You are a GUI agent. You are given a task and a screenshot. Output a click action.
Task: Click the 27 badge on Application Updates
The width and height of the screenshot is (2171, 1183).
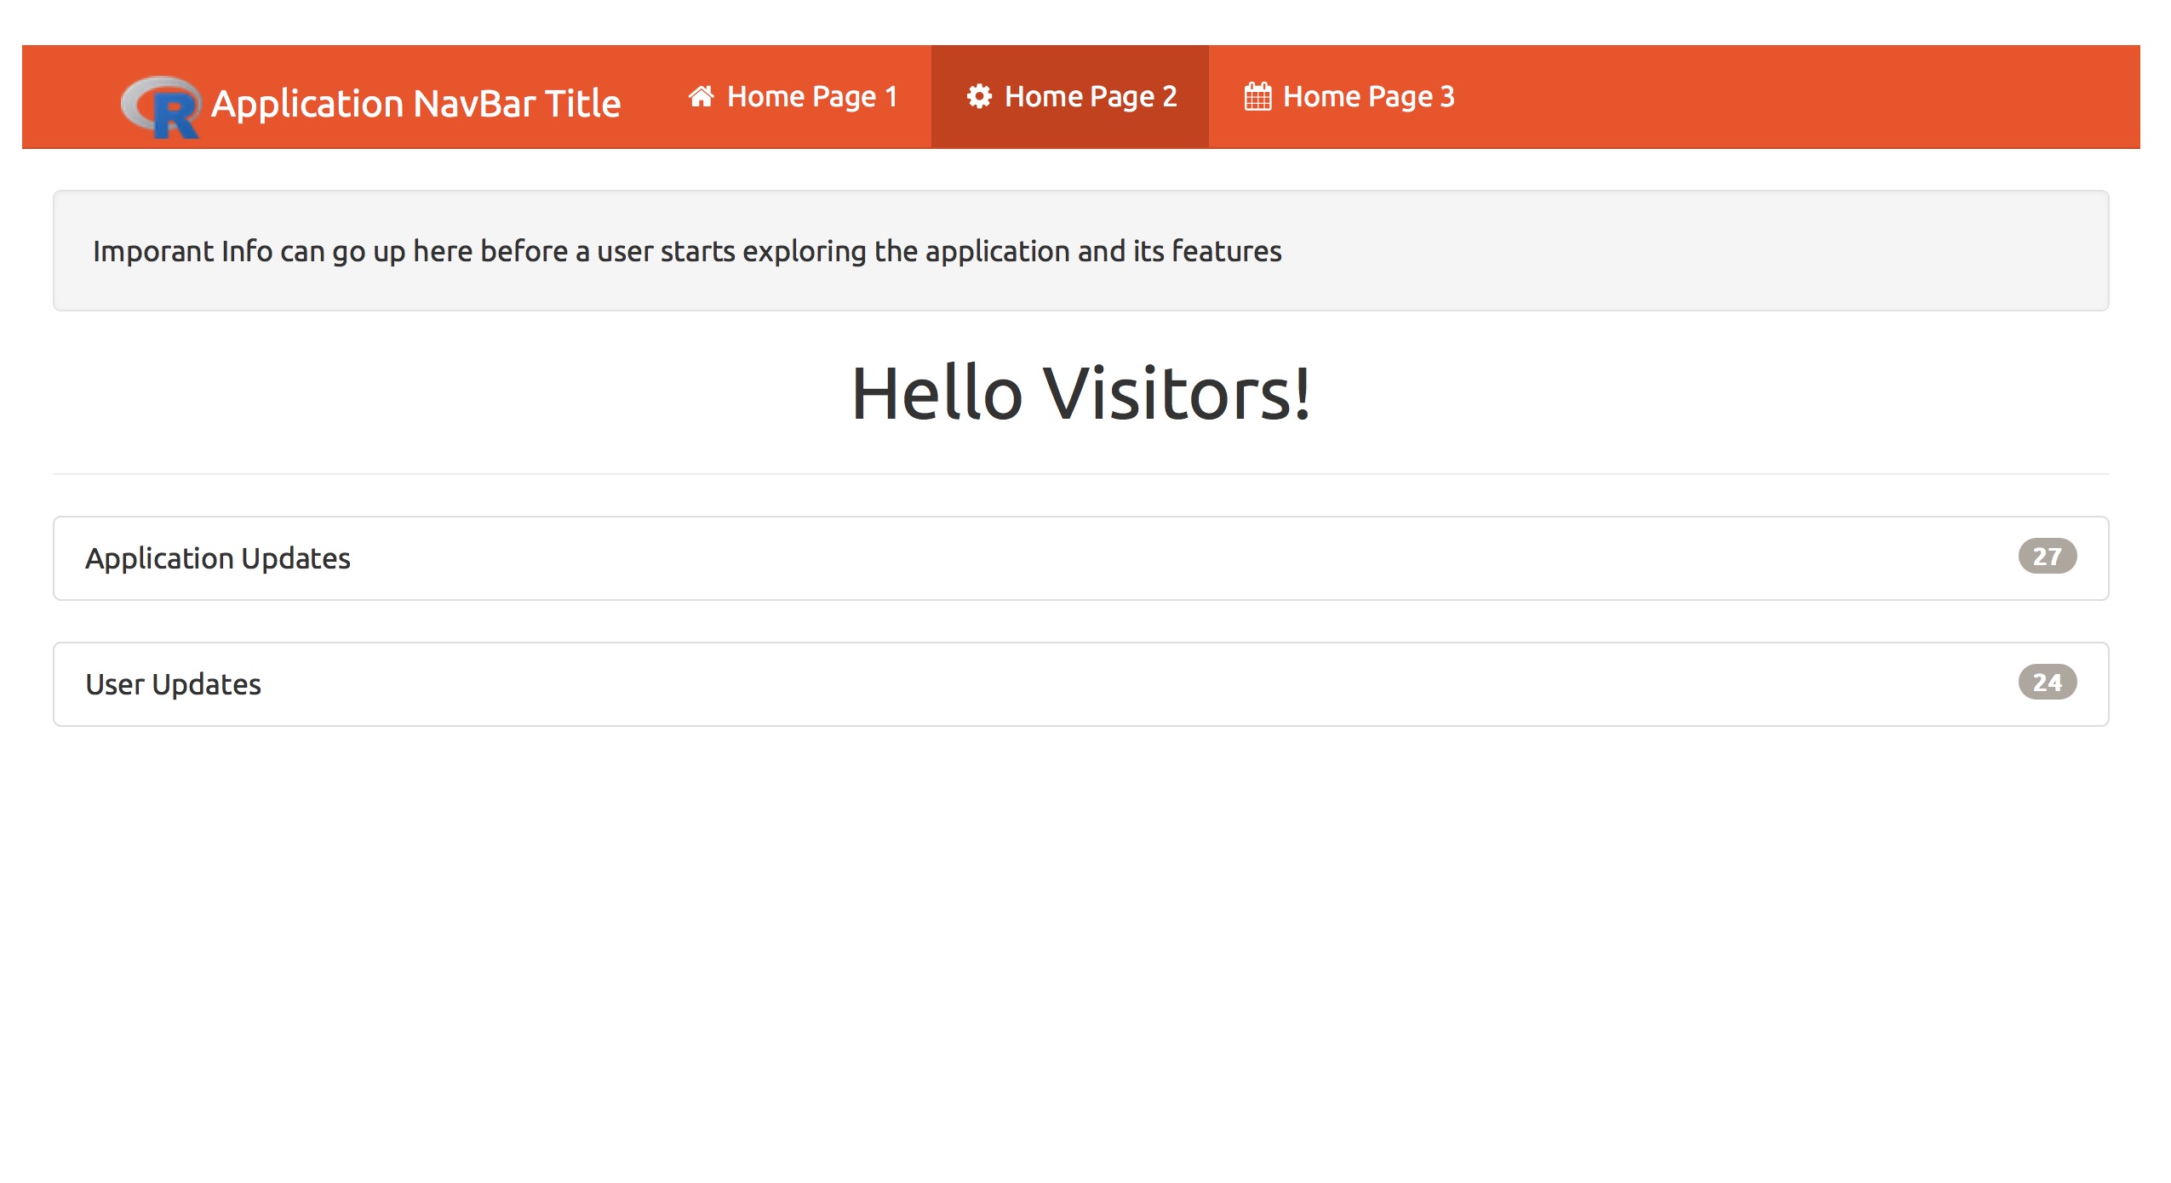pos(2047,557)
